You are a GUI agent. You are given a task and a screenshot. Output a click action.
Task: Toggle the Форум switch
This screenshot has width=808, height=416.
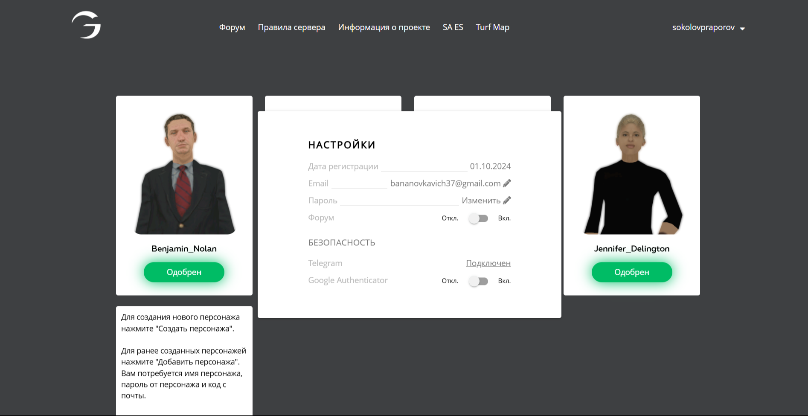[x=478, y=218]
